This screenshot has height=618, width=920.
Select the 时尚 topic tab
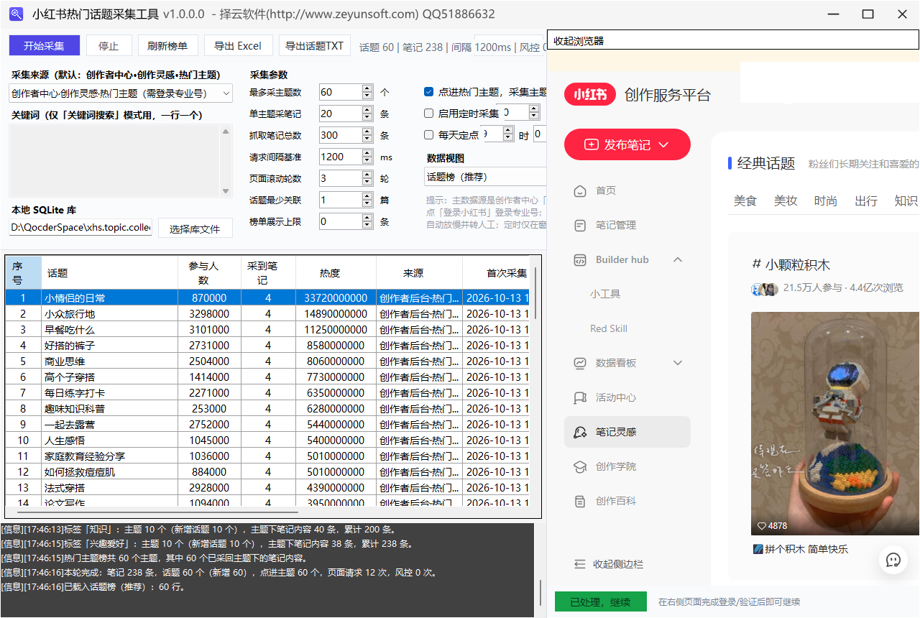(x=826, y=201)
